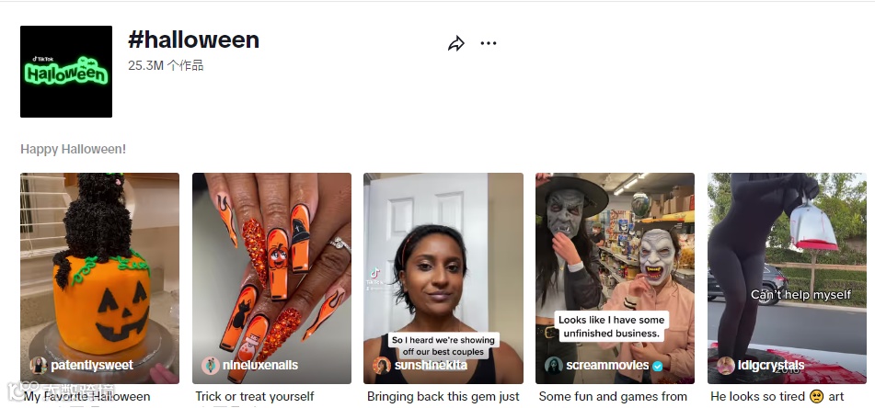The height and width of the screenshot is (408, 875).
Task: Click sunshinekita's profile avatar
Action: (382, 366)
